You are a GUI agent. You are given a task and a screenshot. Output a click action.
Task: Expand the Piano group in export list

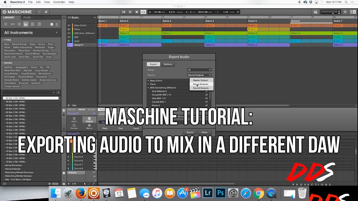[x=149, y=84]
